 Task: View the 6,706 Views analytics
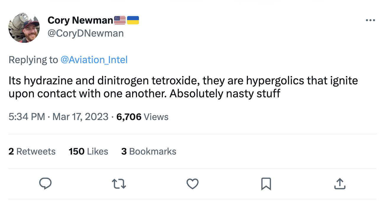point(142,117)
